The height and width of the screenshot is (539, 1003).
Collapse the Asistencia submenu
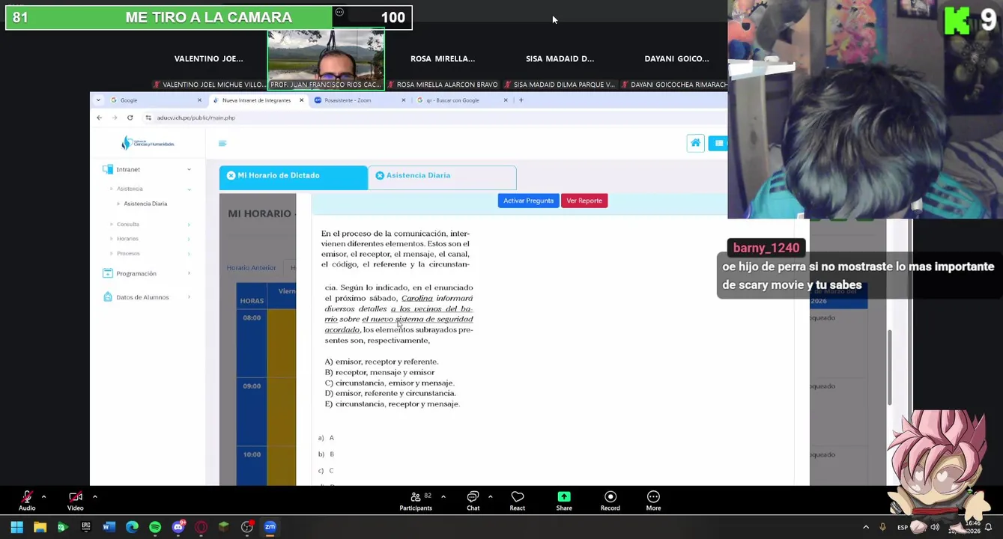[x=150, y=189]
